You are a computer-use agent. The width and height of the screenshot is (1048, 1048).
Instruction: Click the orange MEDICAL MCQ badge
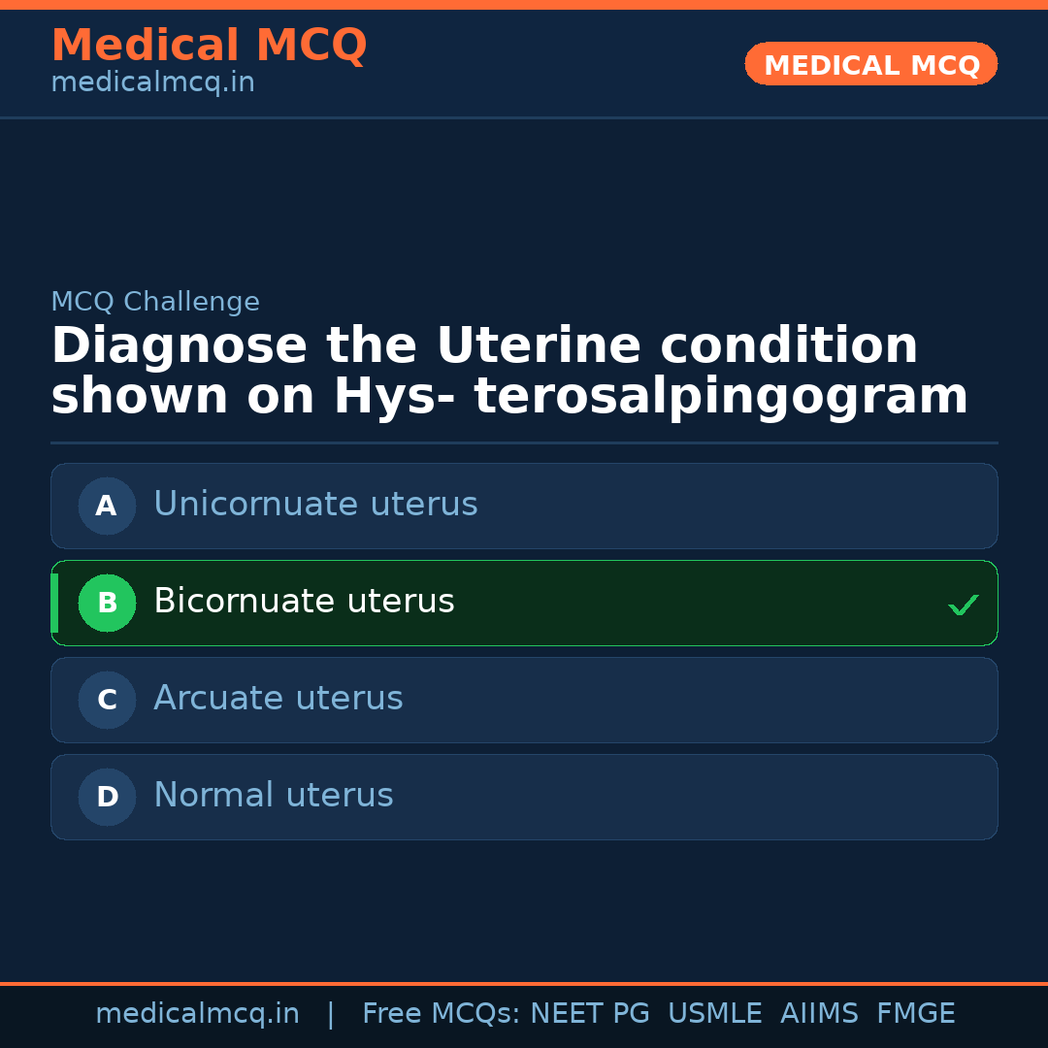click(x=870, y=64)
